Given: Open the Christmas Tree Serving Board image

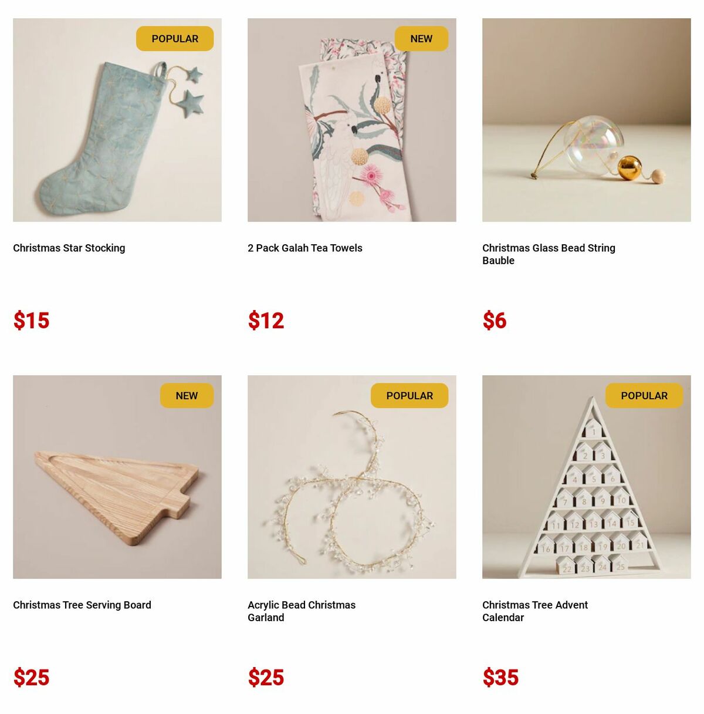Looking at the screenshot, I should pyautogui.click(x=117, y=477).
